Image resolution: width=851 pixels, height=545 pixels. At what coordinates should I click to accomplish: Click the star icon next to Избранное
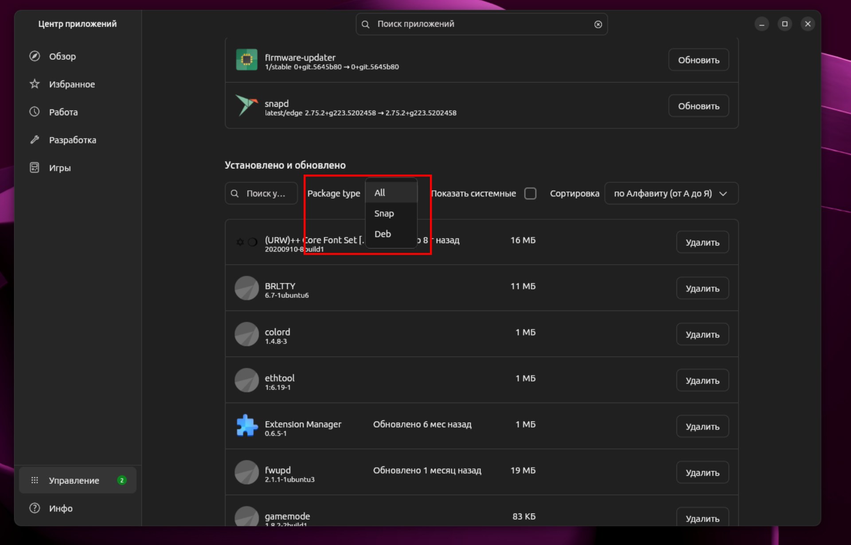click(35, 84)
